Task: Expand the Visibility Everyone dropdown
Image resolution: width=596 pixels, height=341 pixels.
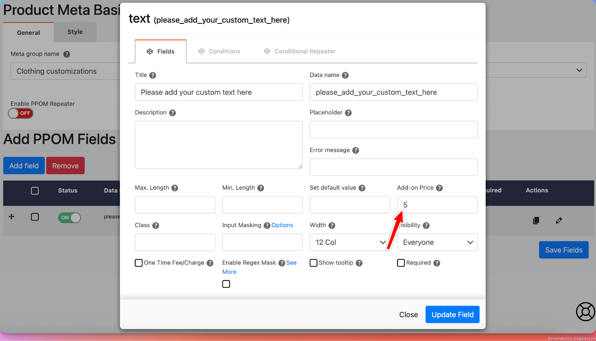Action: [437, 242]
